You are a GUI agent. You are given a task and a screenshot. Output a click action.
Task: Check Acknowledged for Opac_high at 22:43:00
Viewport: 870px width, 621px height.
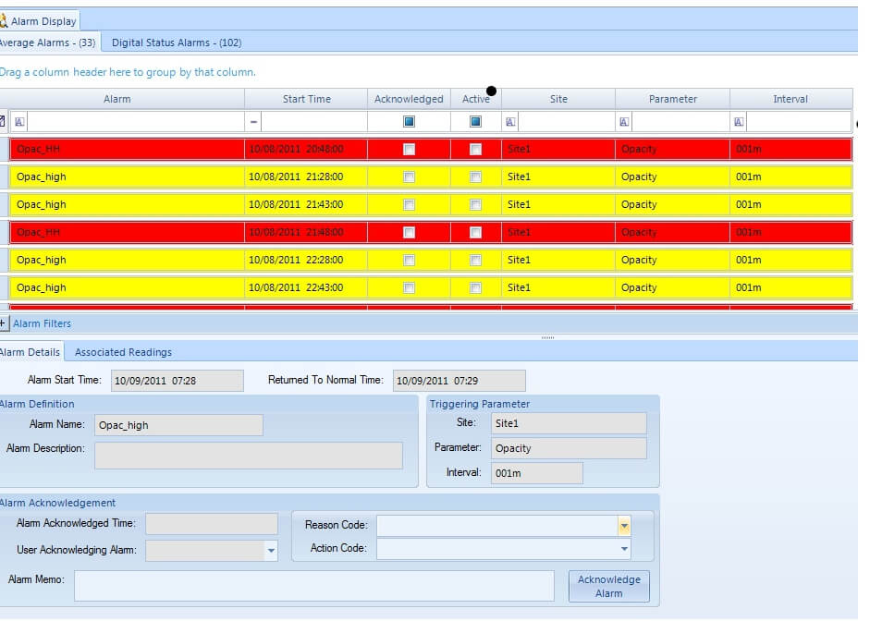click(x=409, y=287)
